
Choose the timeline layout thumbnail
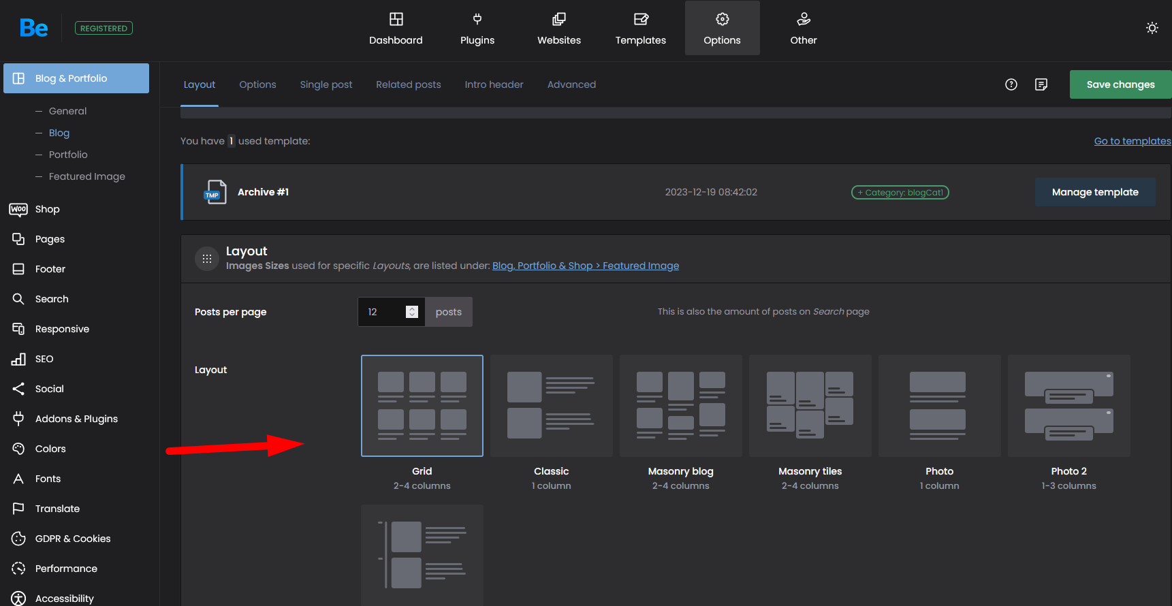click(x=422, y=555)
